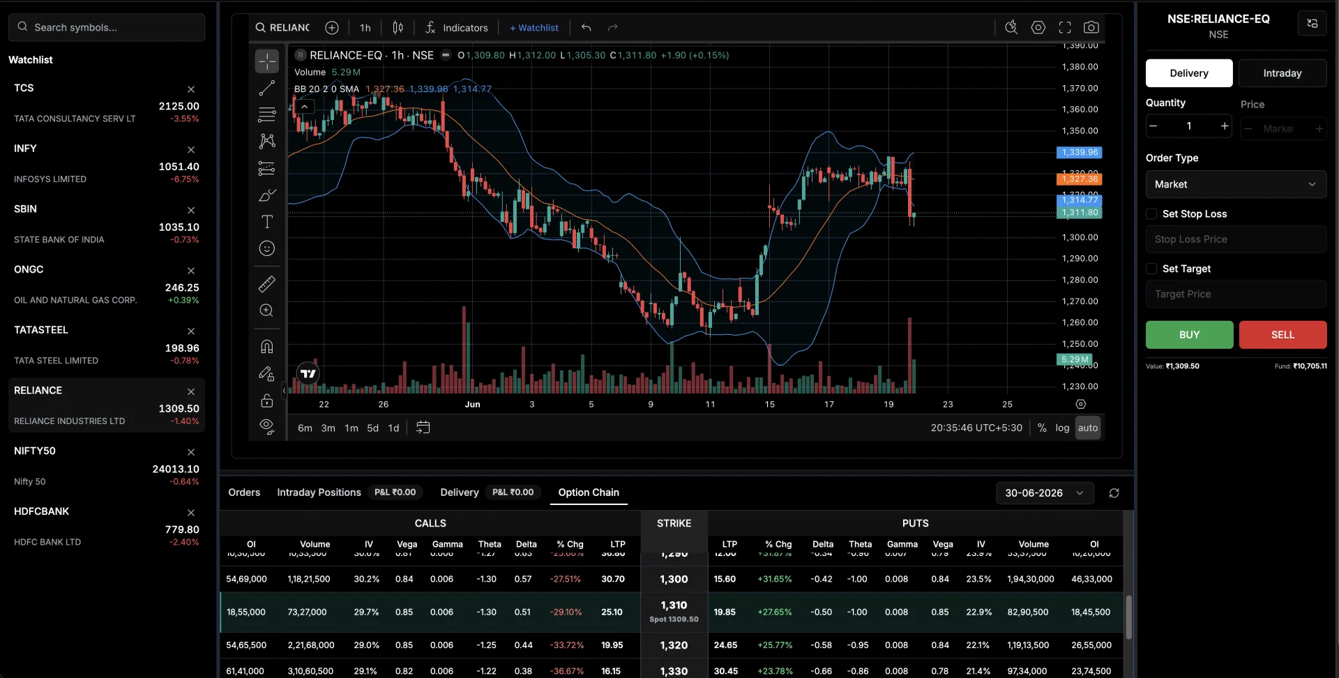
Task: Select the zoom in tool
Action: point(266,310)
